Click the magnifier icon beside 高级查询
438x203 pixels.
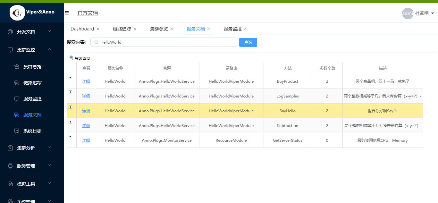[x=71, y=58]
